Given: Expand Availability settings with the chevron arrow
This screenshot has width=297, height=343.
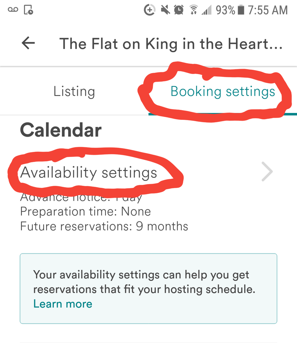Looking at the screenshot, I should [267, 172].
